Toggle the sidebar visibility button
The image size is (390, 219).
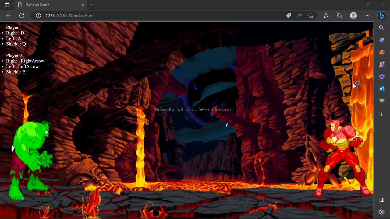[x=381, y=200]
